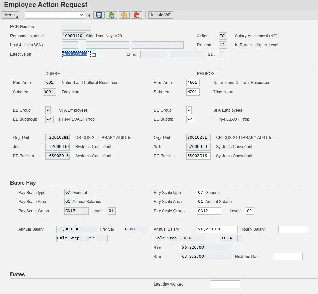Select the proposed Pay Scale Group field
The image size is (318, 294).
[x=209, y=211]
